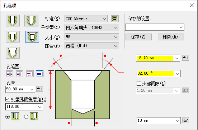
Task: Choose the finite depth hole extent icon
Action: click(40, 74)
